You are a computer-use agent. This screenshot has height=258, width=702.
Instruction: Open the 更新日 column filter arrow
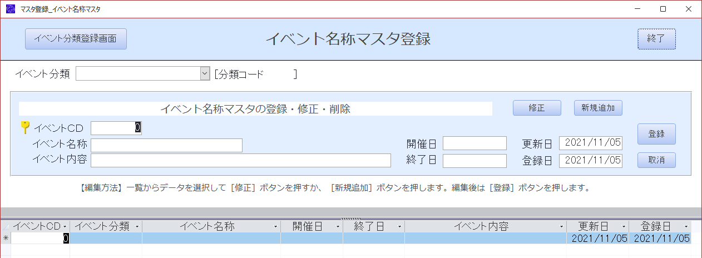click(x=624, y=227)
